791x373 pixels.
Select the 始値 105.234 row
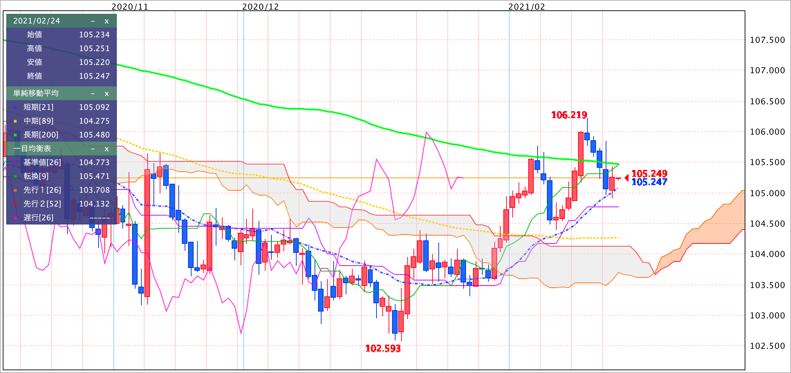pos(62,35)
